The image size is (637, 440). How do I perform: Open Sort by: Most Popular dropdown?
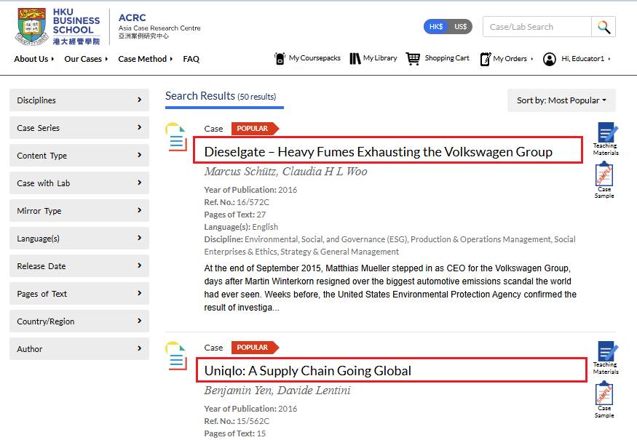tap(561, 100)
